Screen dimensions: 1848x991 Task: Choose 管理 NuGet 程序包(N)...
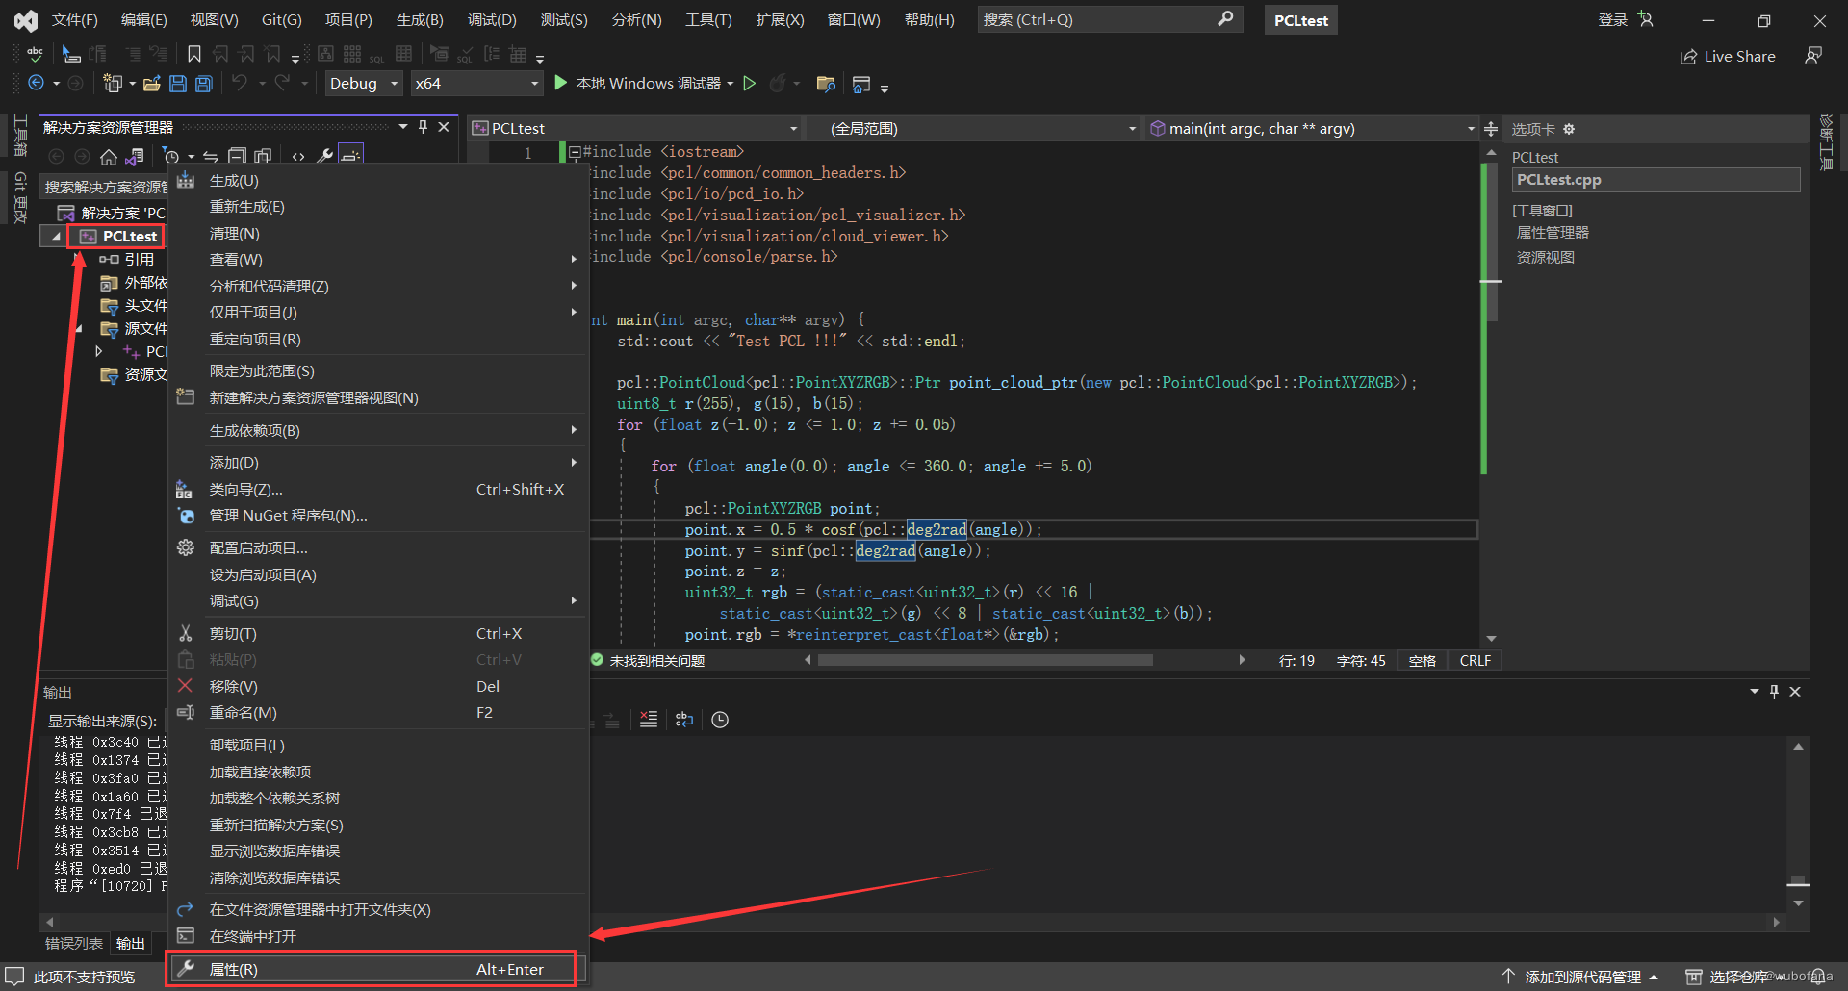(x=377, y=516)
